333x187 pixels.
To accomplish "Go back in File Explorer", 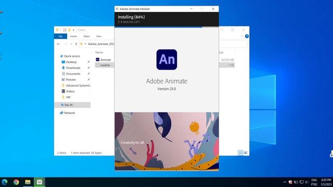I will pos(58,44).
